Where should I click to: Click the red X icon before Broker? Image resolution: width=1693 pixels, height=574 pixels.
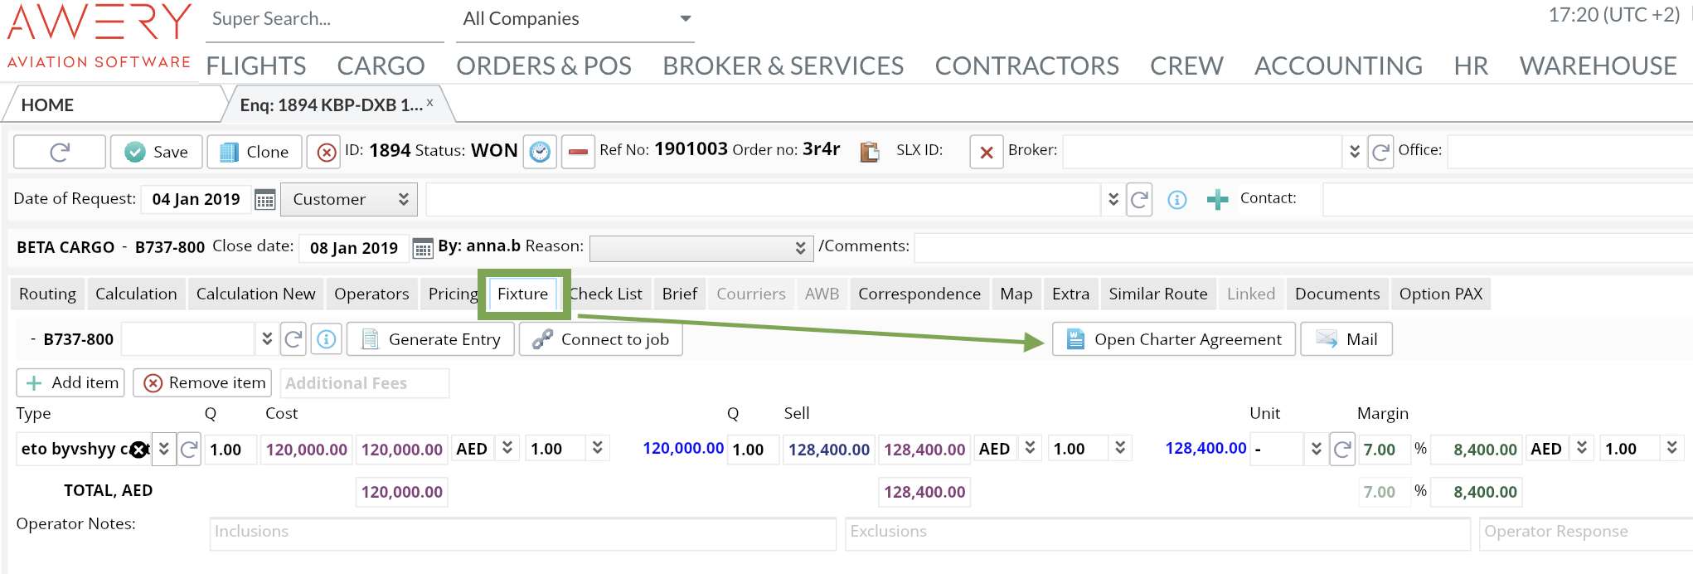(x=986, y=152)
